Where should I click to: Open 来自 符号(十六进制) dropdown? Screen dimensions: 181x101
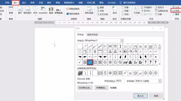[x=160, y=81]
